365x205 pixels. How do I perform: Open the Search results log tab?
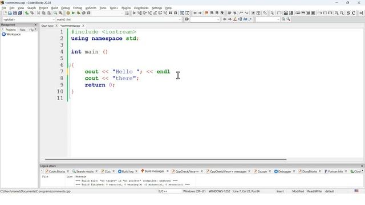pos(85,171)
